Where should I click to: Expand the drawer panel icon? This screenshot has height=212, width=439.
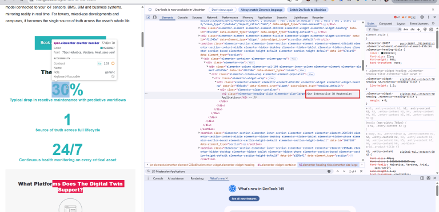pos(428,178)
